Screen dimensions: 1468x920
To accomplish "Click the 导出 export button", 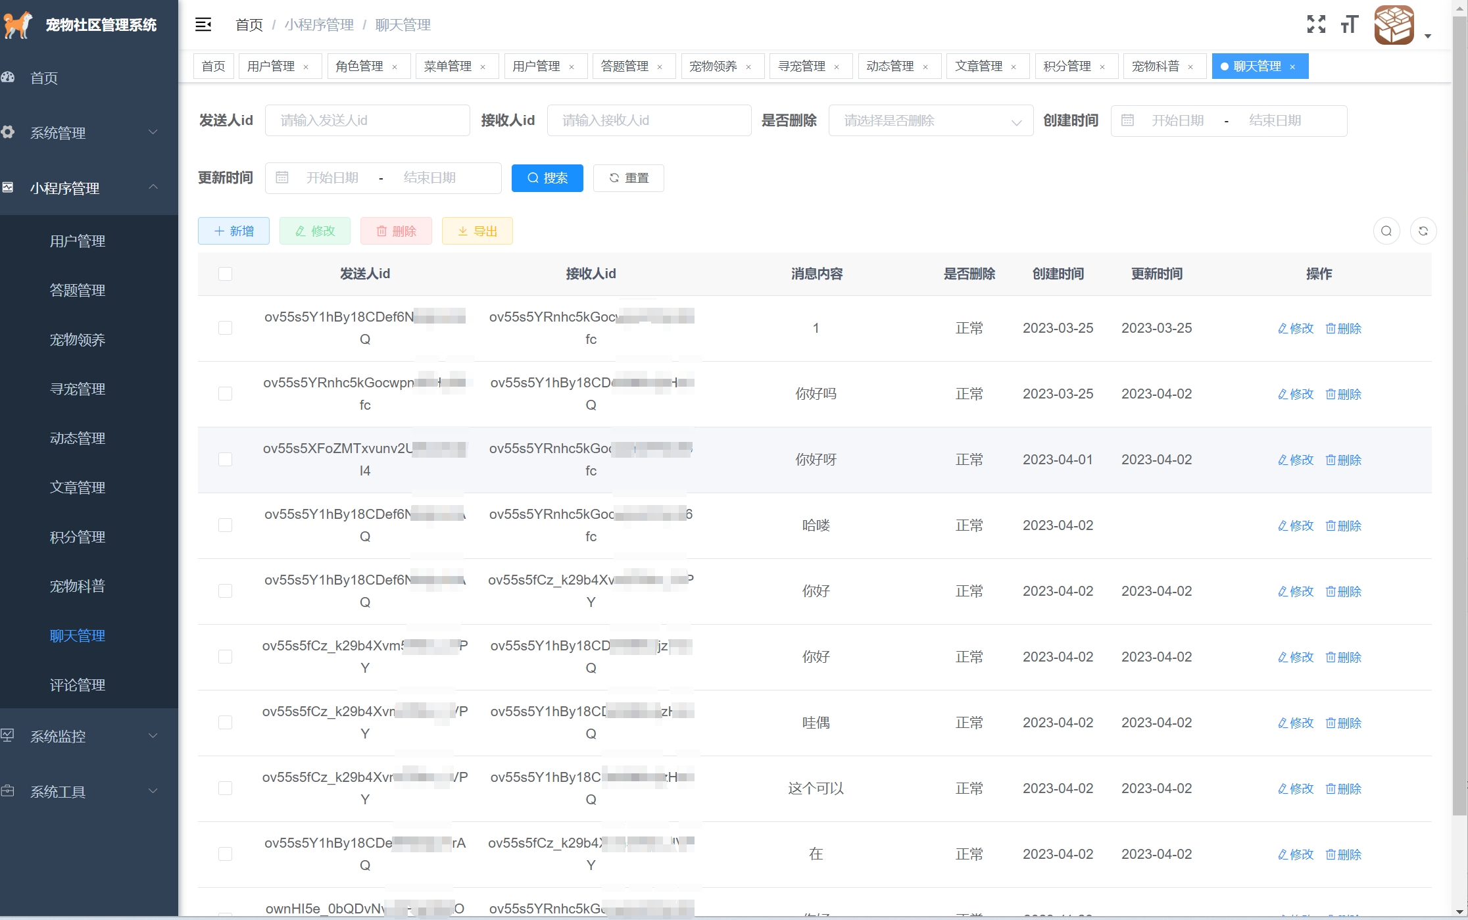I will click(477, 231).
